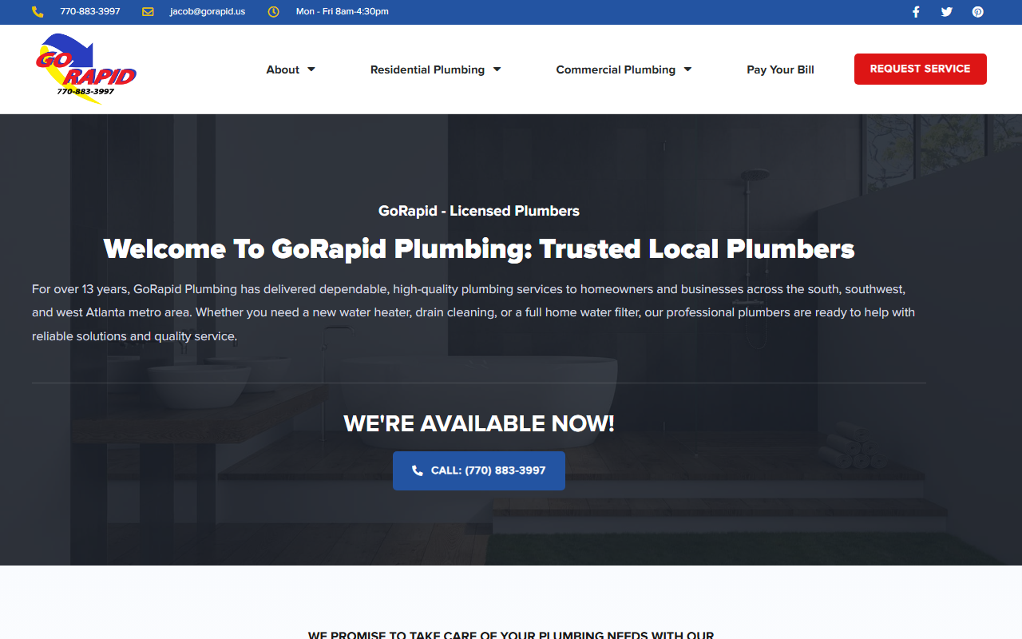This screenshot has width=1022, height=639.
Task: Open the Facebook social link
Action: tap(916, 12)
